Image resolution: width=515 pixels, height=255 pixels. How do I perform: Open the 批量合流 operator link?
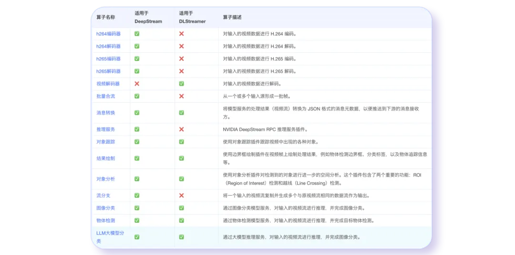[x=106, y=96]
